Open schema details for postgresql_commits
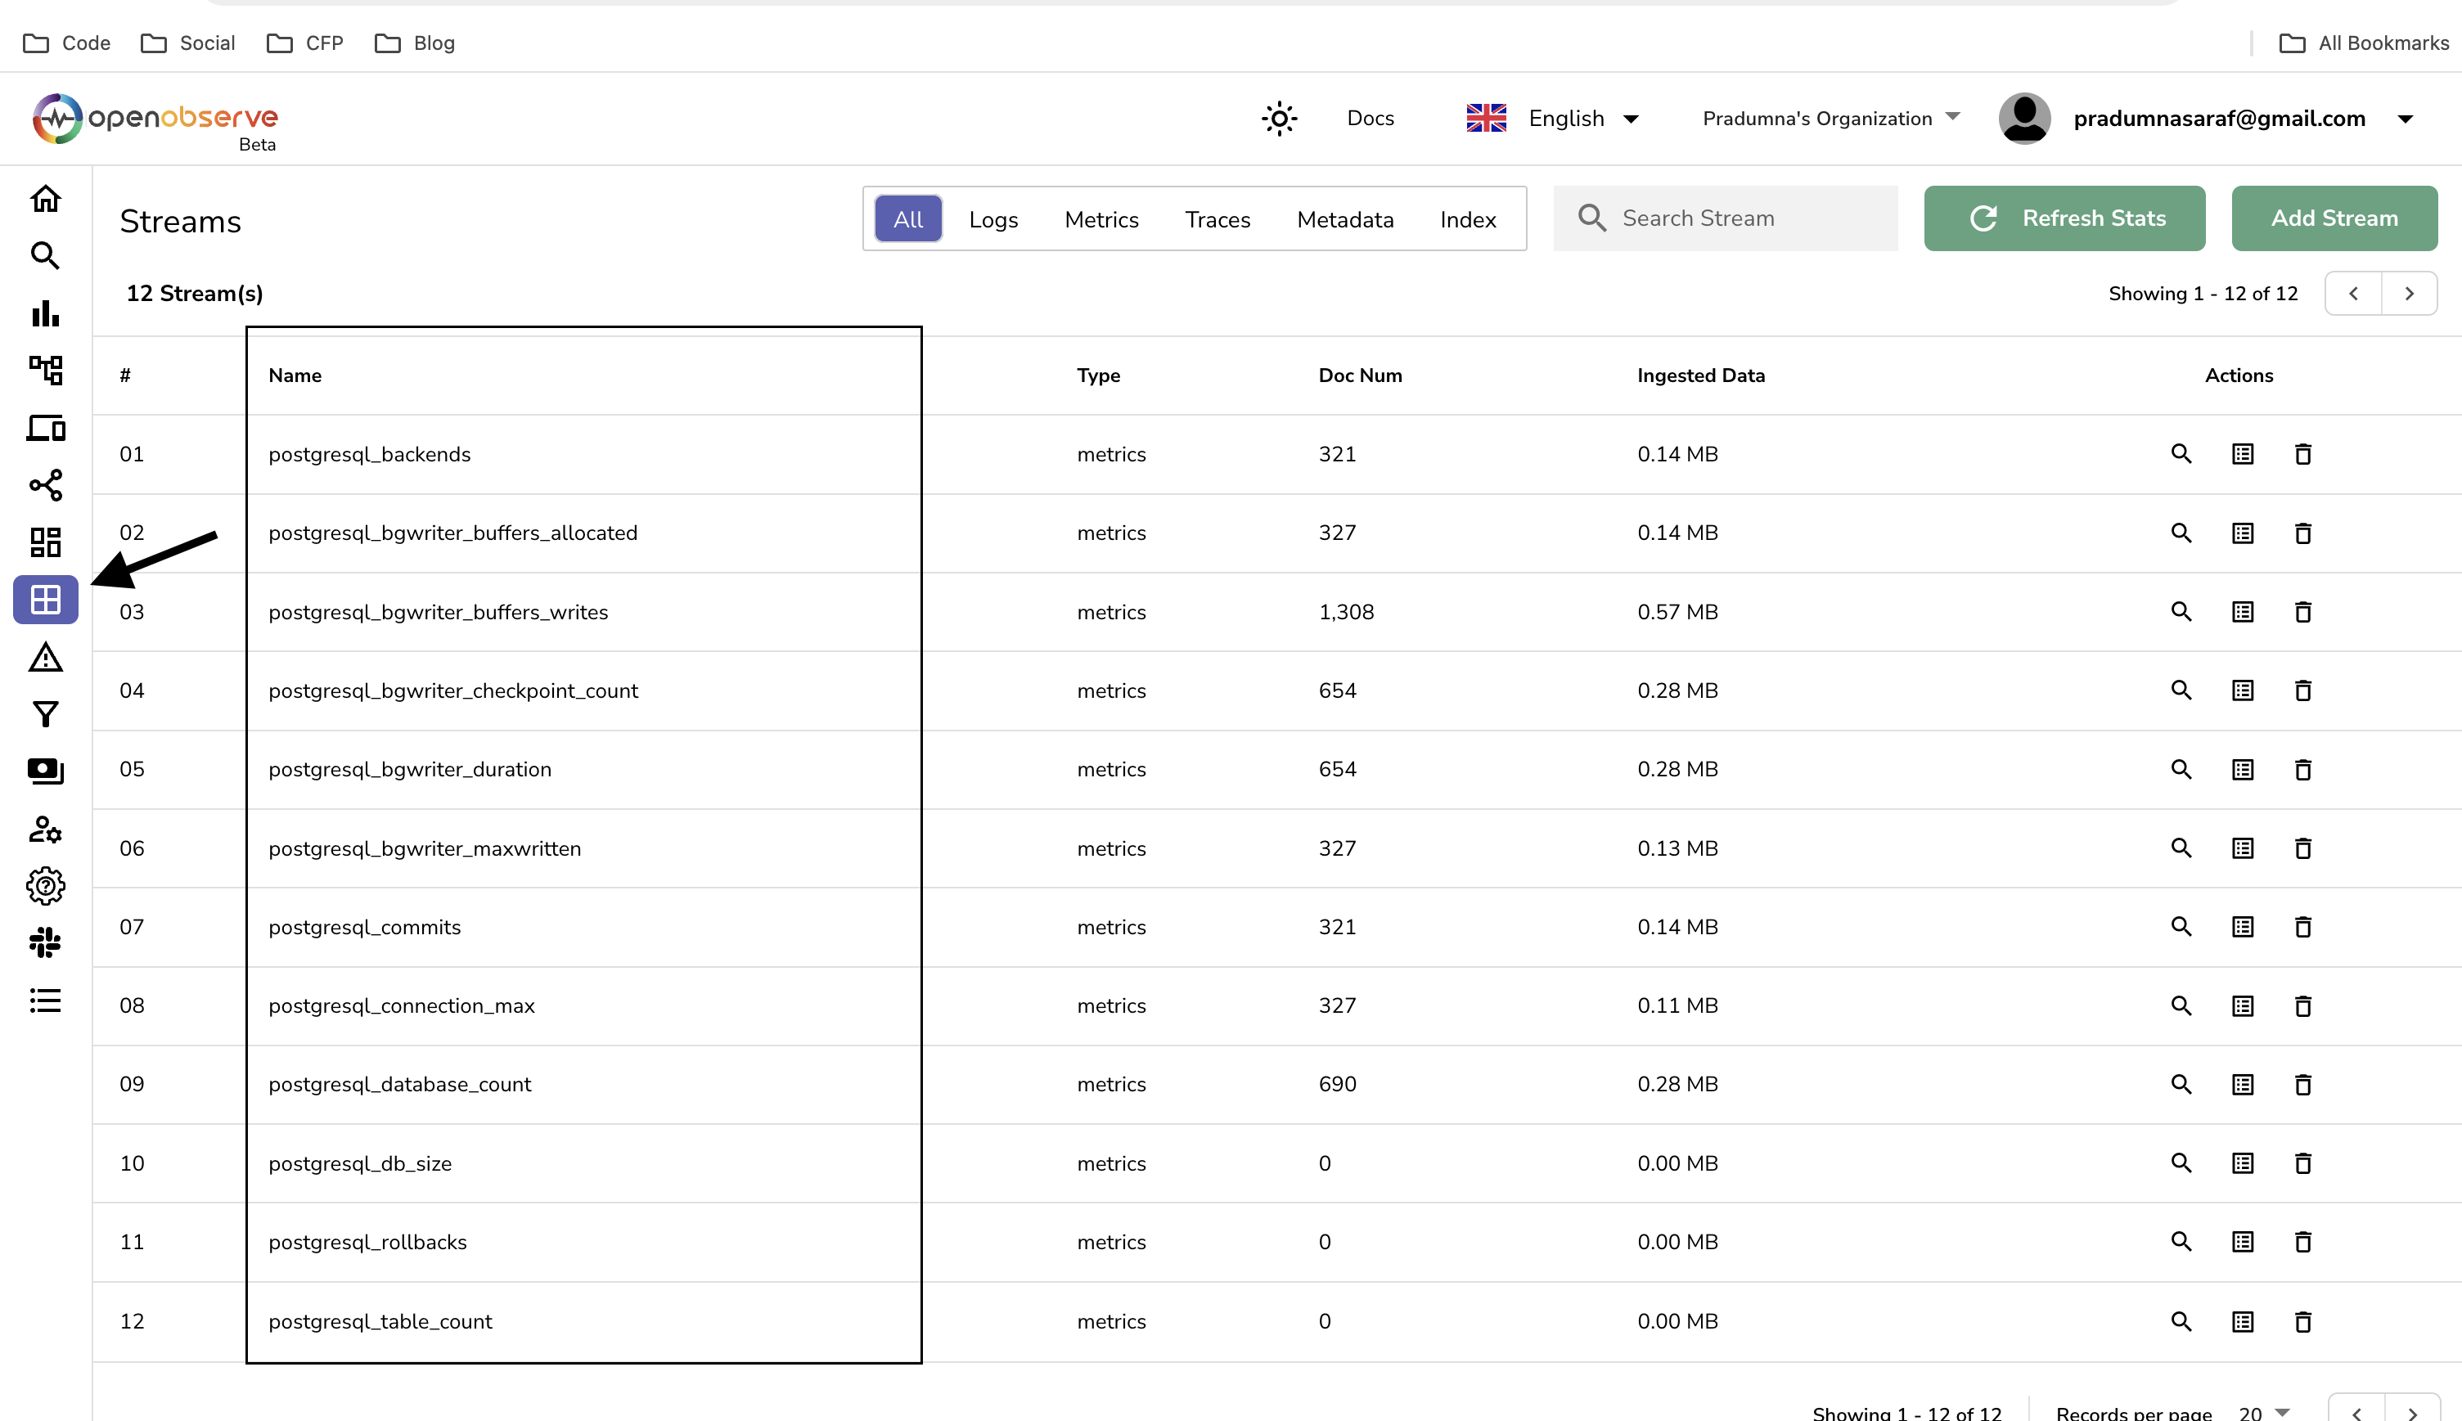 (x=2243, y=927)
